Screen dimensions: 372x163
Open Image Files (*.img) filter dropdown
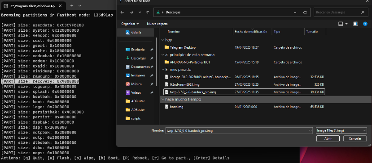coord(341,131)
